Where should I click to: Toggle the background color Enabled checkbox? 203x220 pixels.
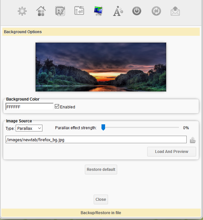pyautogui.click(x=57, y=106)
